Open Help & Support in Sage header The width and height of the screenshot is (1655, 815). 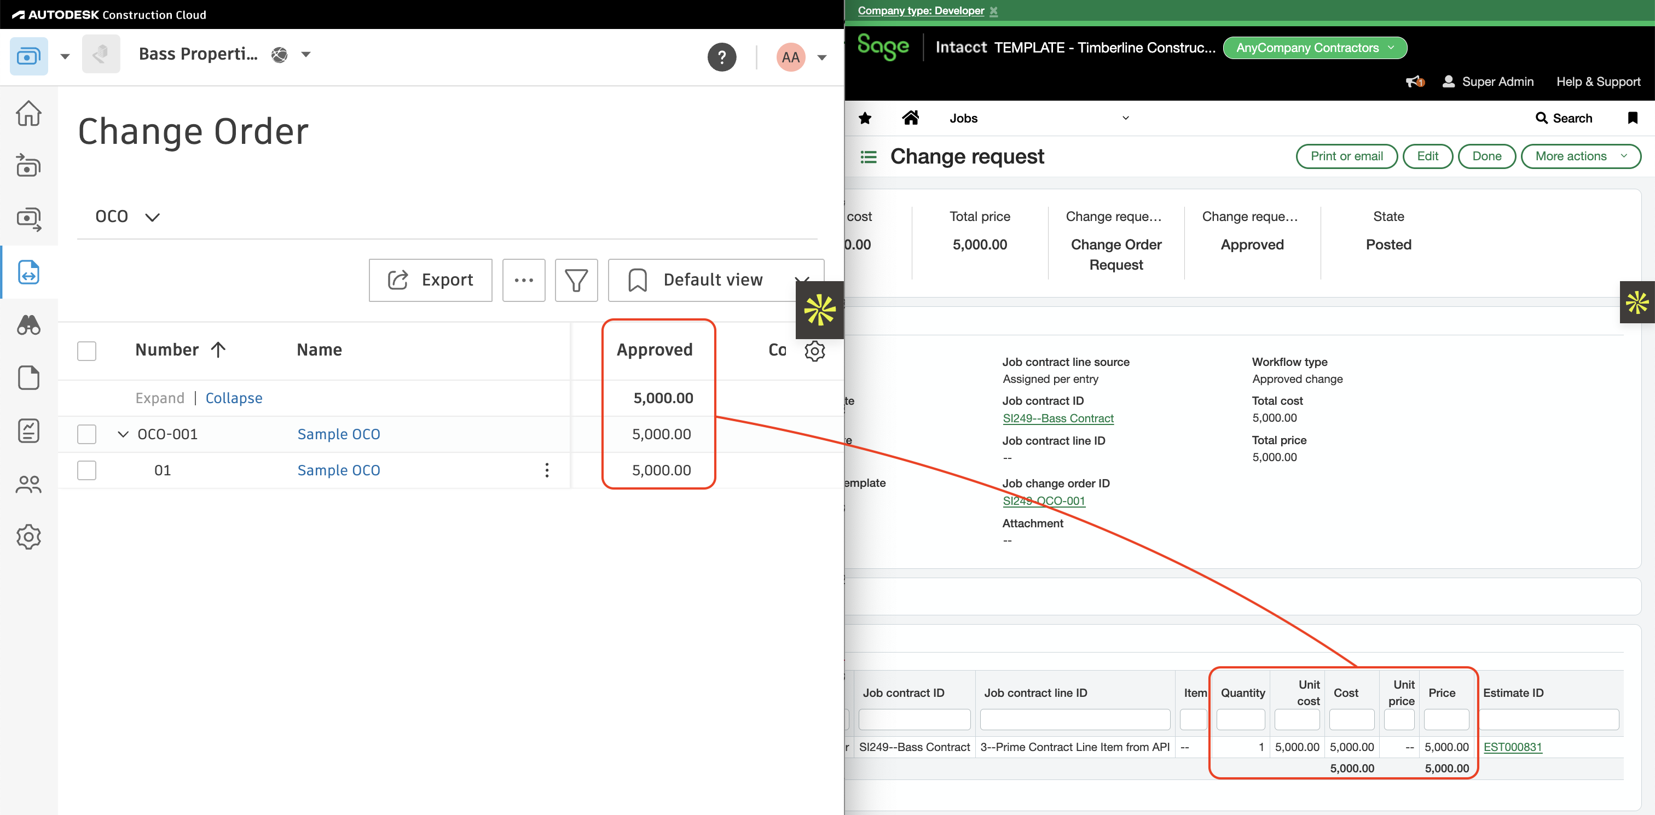coord(1599,81)
